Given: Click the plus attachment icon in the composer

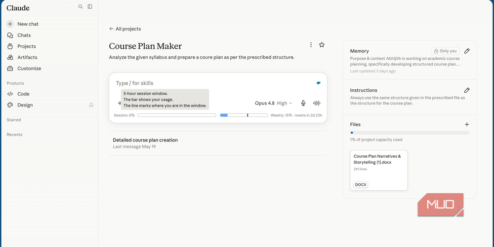Looking at the screenshot, I should [x=120, y=103].
